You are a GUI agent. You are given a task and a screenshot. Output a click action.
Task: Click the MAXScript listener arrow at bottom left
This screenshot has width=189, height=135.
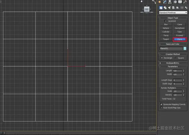pyautogui.click(x=4, y=133)
